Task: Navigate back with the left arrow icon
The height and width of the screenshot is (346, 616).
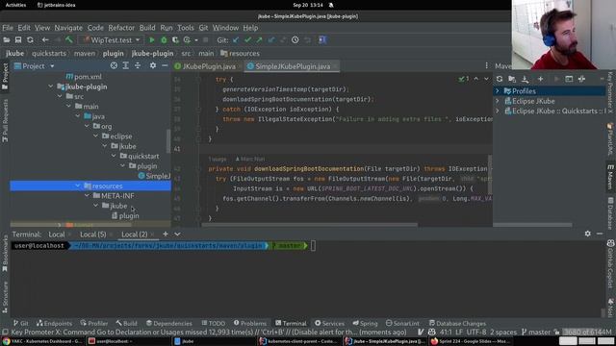Action: click(x=45, y=40)
